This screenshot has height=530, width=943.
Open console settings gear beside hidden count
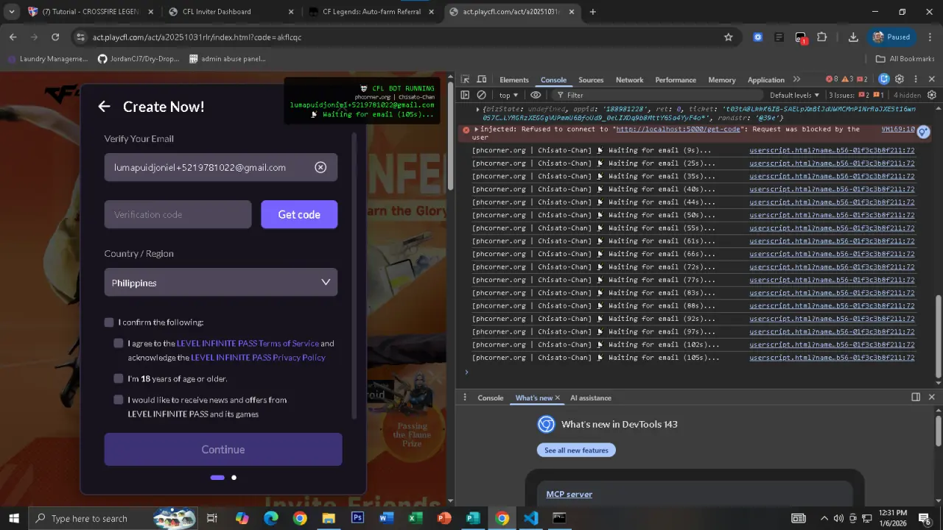tap(932, 95)
